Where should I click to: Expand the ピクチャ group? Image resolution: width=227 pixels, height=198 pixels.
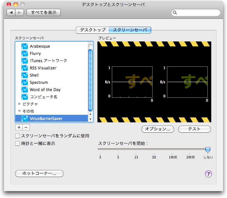[x=19, y=104]
